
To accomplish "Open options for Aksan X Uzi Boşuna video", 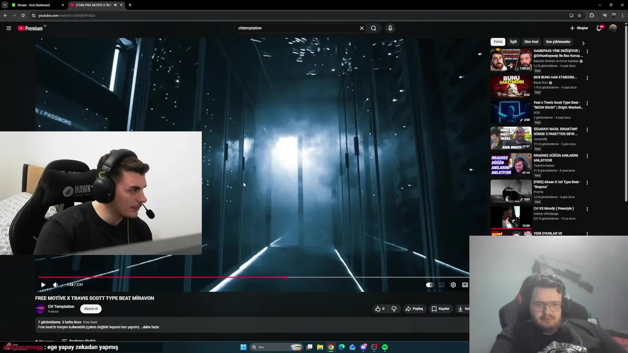I will 587,183.
